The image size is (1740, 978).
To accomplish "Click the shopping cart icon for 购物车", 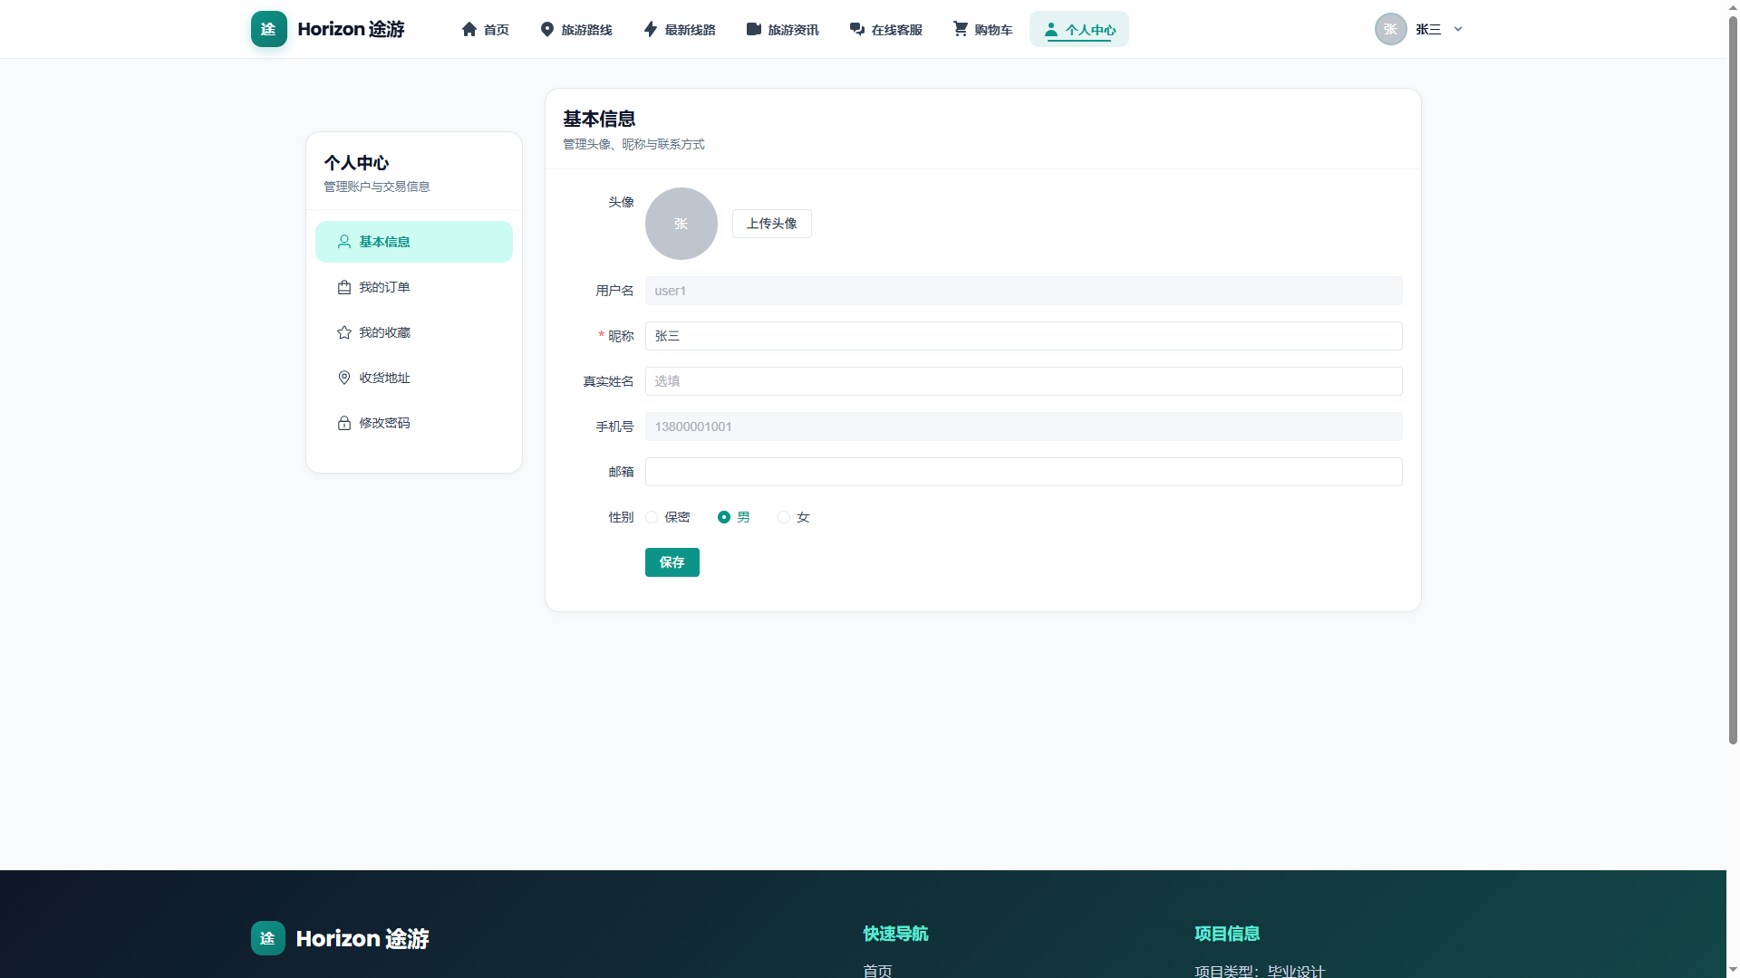I will (x=961, y=29).
